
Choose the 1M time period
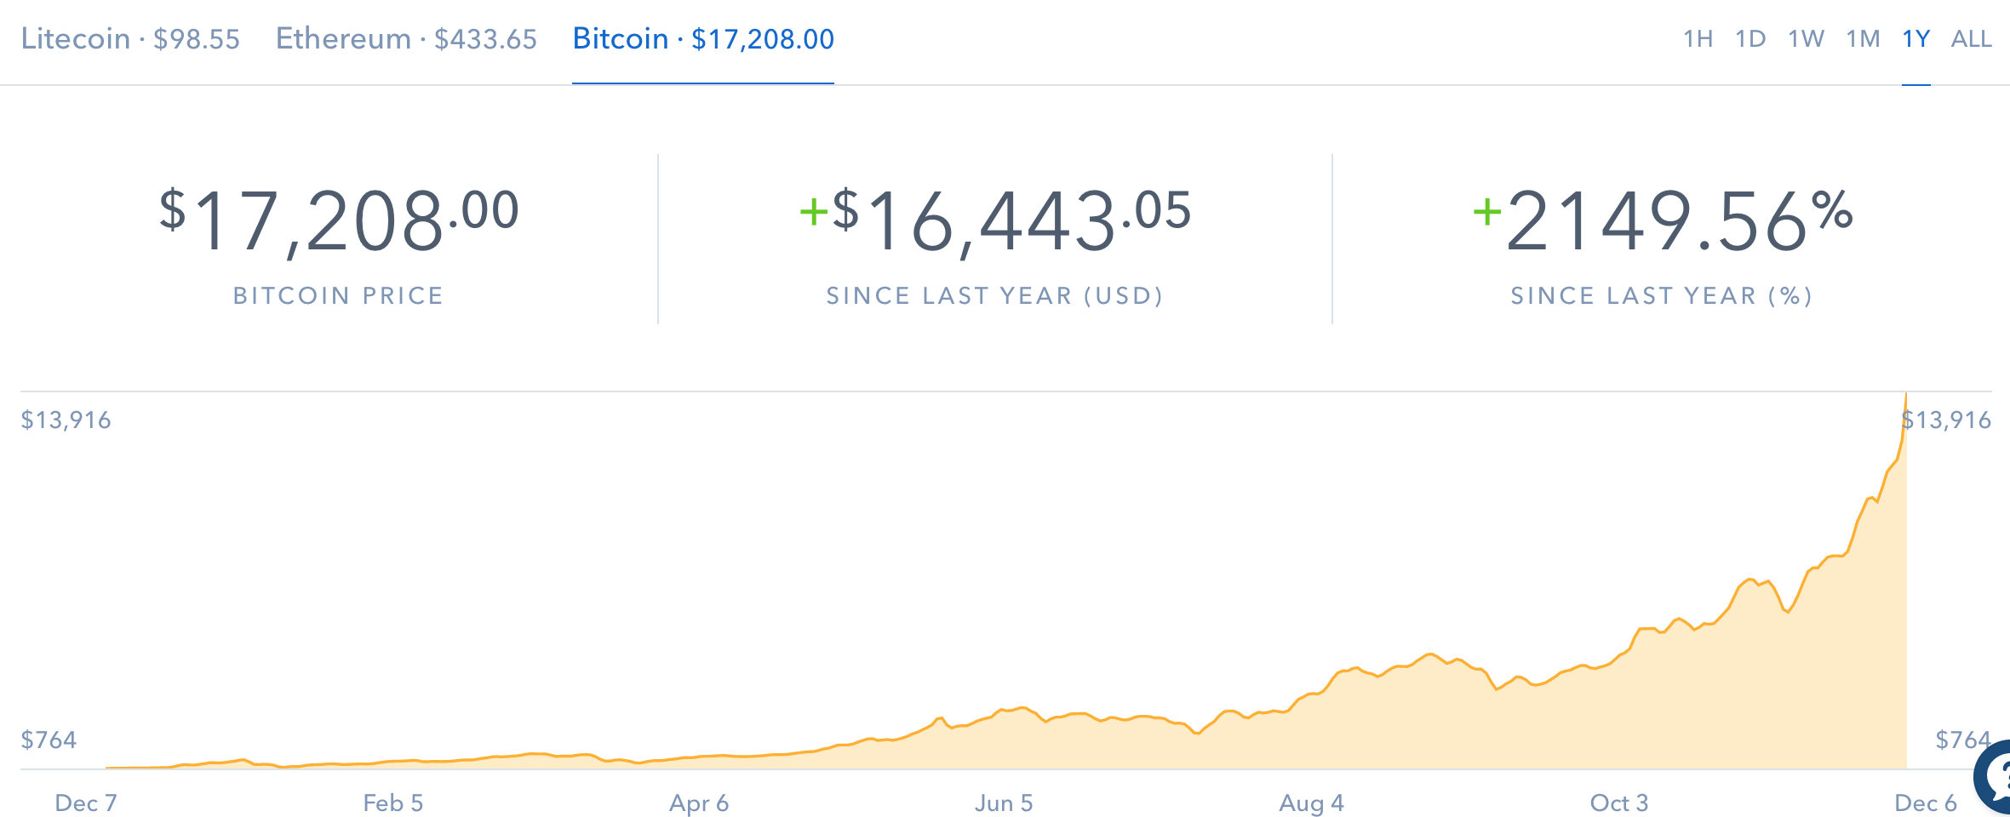point(1863,39)
